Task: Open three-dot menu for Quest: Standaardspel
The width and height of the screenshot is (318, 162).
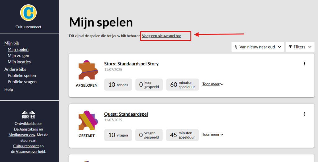Action: tap(304, 114)
